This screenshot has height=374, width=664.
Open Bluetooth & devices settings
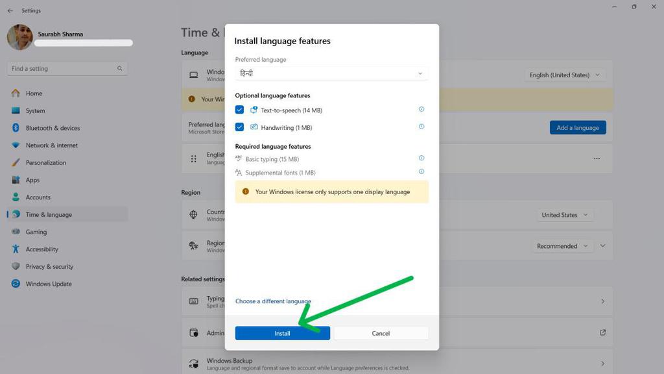pyautogui.click(x=67, y=128)
